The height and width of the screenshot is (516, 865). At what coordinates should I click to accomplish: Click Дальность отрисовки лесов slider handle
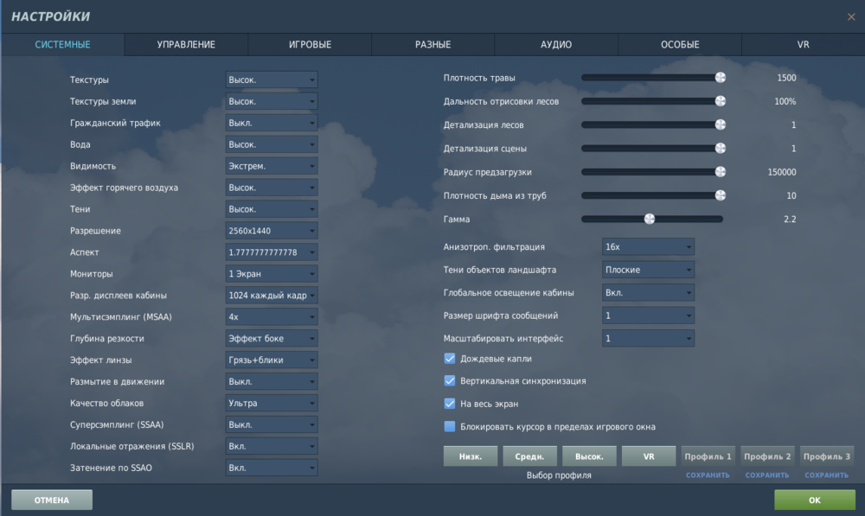[721, 101]
